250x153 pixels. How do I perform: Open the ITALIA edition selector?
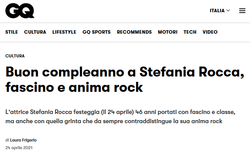(x=217, y=11)
